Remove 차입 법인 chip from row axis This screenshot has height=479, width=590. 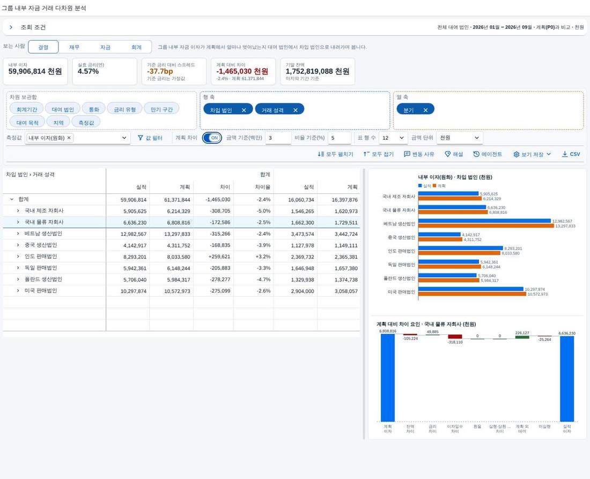pyautogui.click(x=244, y=110)
